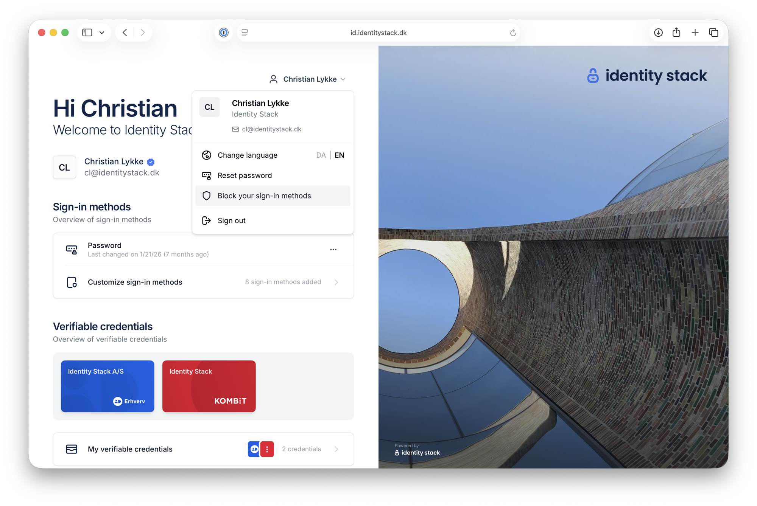Focus the id.identitystack.dk address field
The height and width of the screenshot is (506, 757).
tap(378, 33)
